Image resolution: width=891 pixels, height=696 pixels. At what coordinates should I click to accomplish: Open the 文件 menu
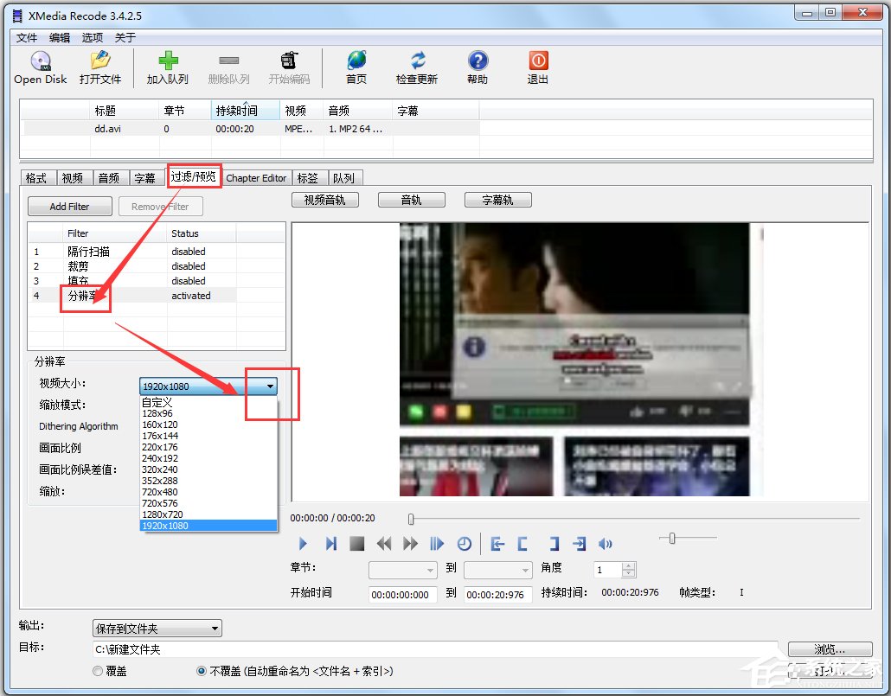pos(26,37)
